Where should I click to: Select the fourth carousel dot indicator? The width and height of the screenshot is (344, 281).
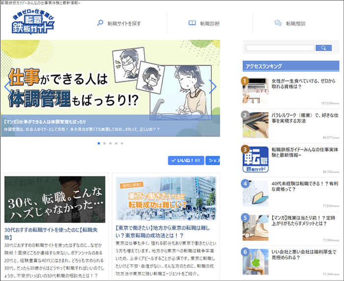(x=116, y=143)
